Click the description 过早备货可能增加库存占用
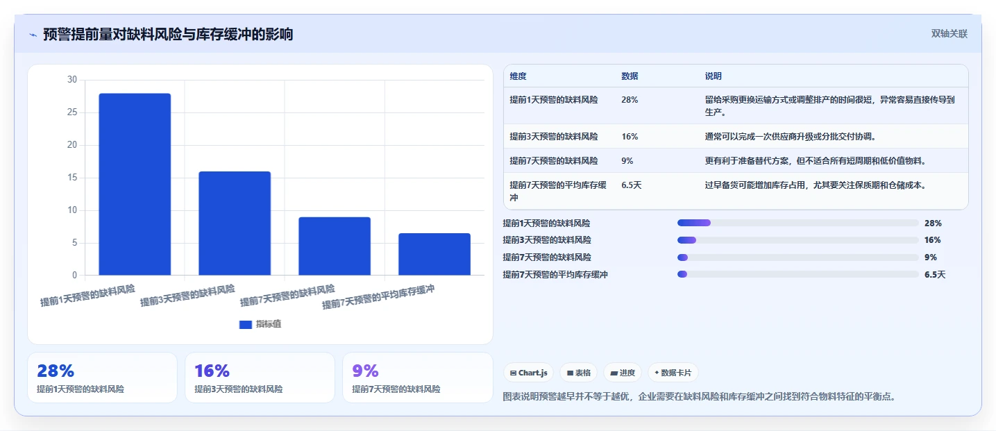 [816, 185]
